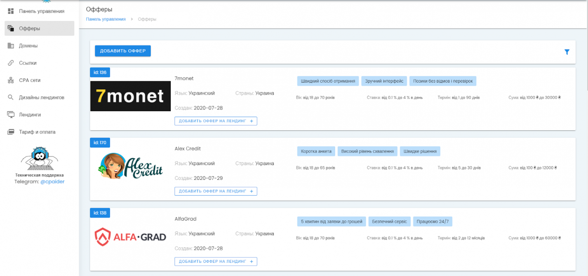This screenshot has width=588, height=276.
Task: Click the ALFA·GRAD logo thumbnail
Action: 130,236
